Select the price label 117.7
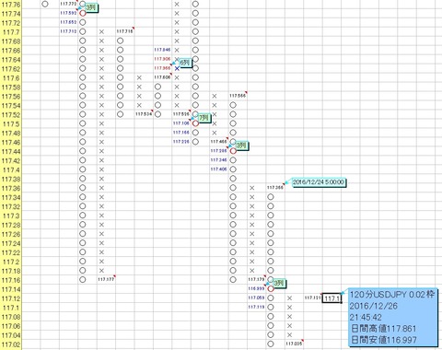Screen dimensions: 442x350 [11, 32]
